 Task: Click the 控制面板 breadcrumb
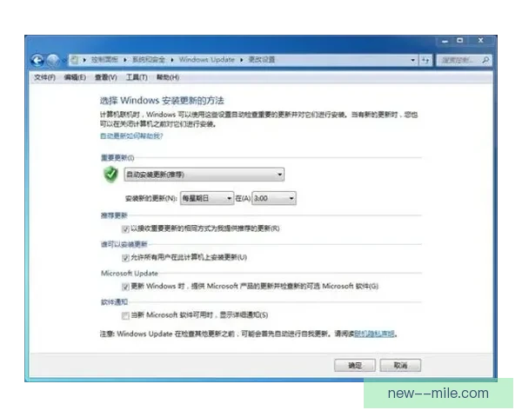[x=104, y=60]
